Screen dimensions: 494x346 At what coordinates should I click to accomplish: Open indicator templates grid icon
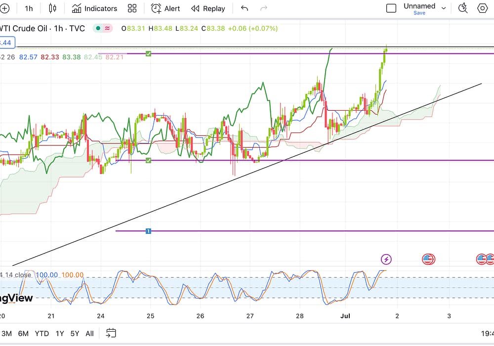click(132, 8)
